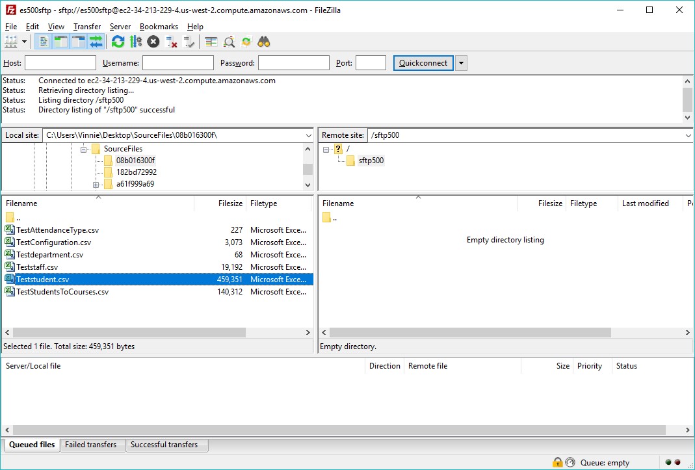The image size is (695, 470).
Task: Toggle local directory tree display
Action: tap(60, 42)
